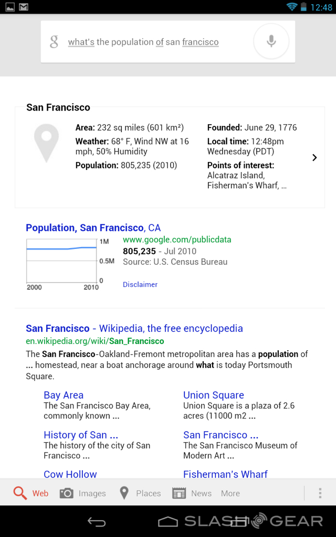Open the San Francisco Wikipedia result
Image resolution: width=336 pixels, height=537 pixels.
coord(134,329)
